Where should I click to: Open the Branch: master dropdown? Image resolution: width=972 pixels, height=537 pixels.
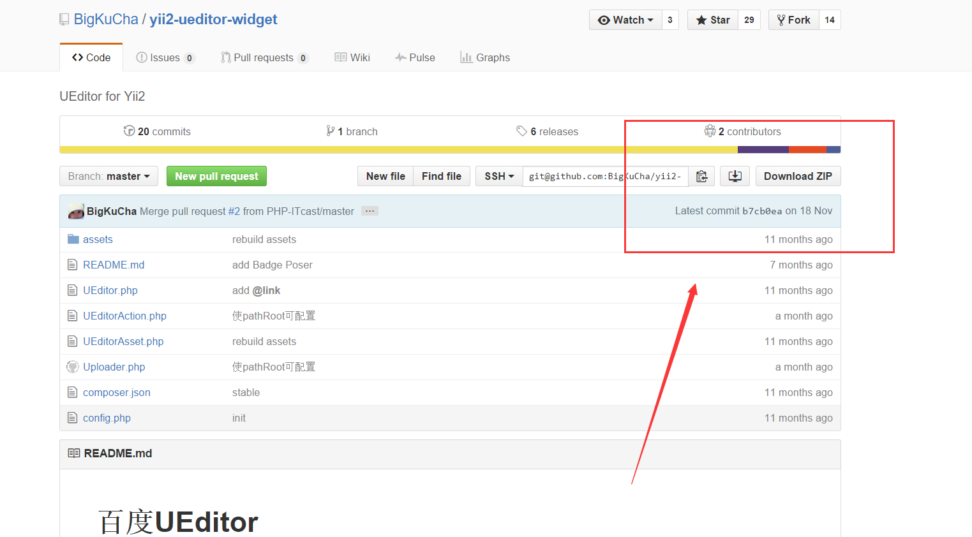pos(108,176)
